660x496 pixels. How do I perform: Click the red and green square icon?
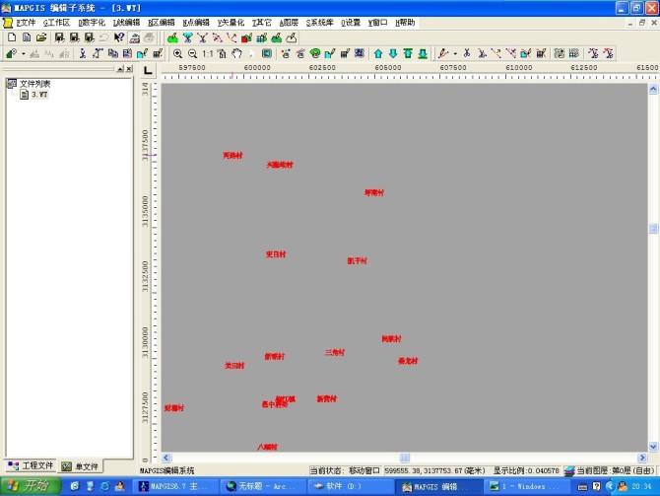(246, 38)
